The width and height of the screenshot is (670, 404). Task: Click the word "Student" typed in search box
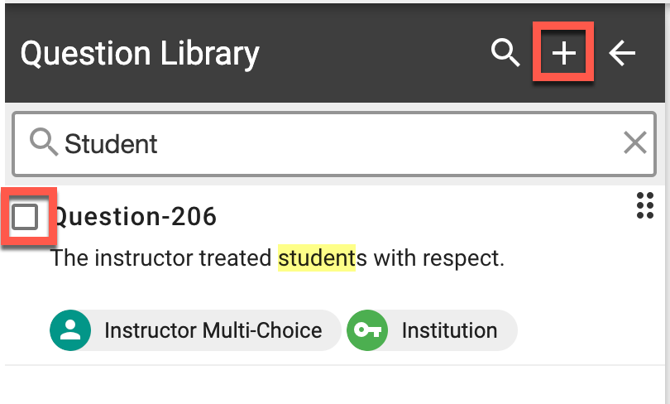[111, 144]
